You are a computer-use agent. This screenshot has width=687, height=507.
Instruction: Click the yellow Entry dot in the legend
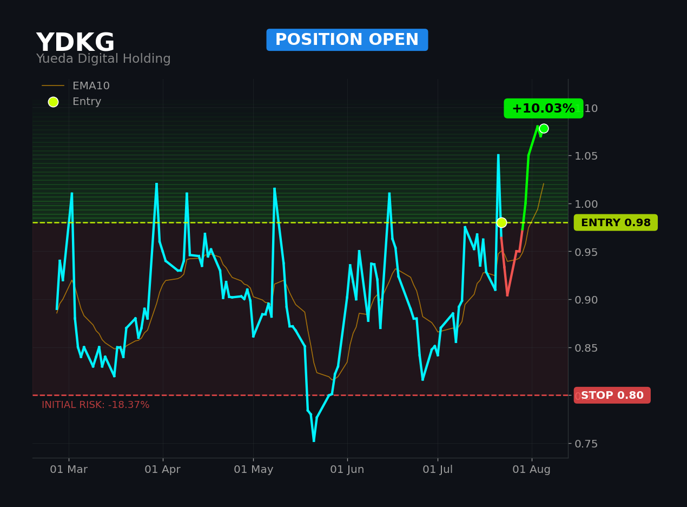coord(53,102)
